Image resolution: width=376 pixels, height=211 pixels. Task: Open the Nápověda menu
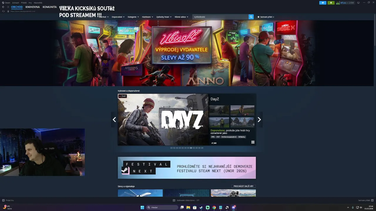tap(38, 3)
